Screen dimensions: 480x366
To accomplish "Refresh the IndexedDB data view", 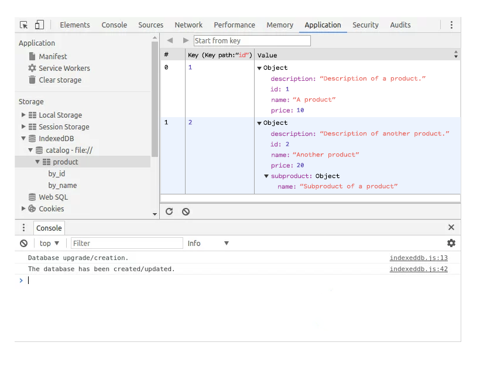I will [x=169, y=211].
